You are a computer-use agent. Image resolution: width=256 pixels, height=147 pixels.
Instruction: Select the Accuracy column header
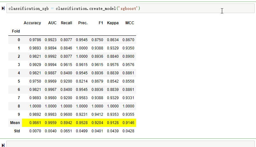point(32,23)
